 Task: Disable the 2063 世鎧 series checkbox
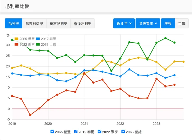click(x=123, y=131)
